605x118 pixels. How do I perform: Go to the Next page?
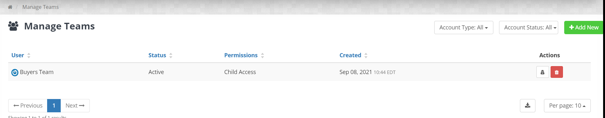coord(75,106)
